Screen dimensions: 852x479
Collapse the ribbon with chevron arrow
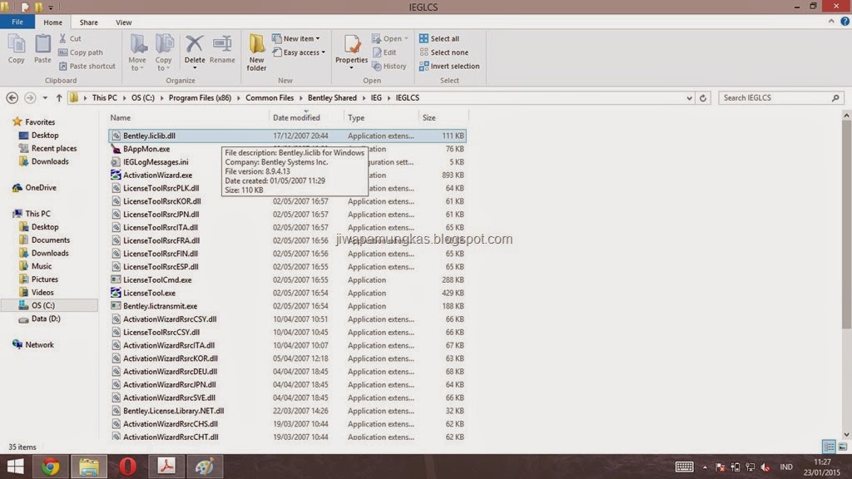pos(831,22)
